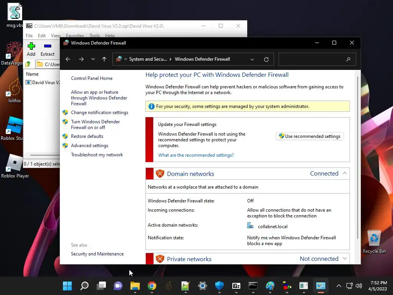Viewport: 393px width, 295px height.
Task: Collapse the Domain networks section
Action: tap(345, 173)
